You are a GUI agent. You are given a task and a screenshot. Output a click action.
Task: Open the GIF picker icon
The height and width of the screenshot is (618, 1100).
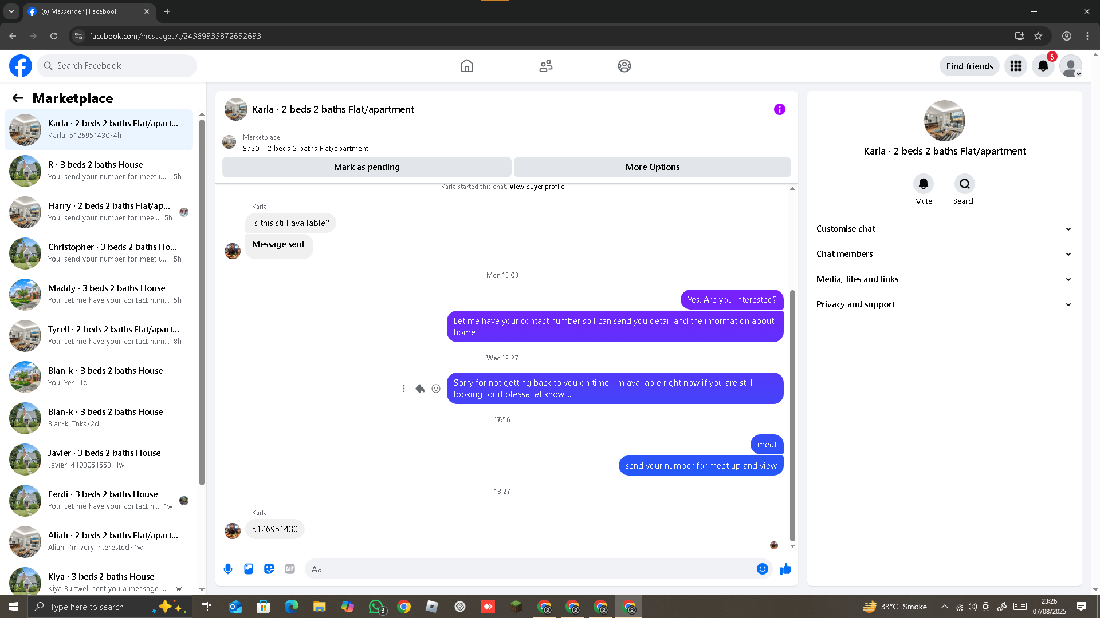290,569
